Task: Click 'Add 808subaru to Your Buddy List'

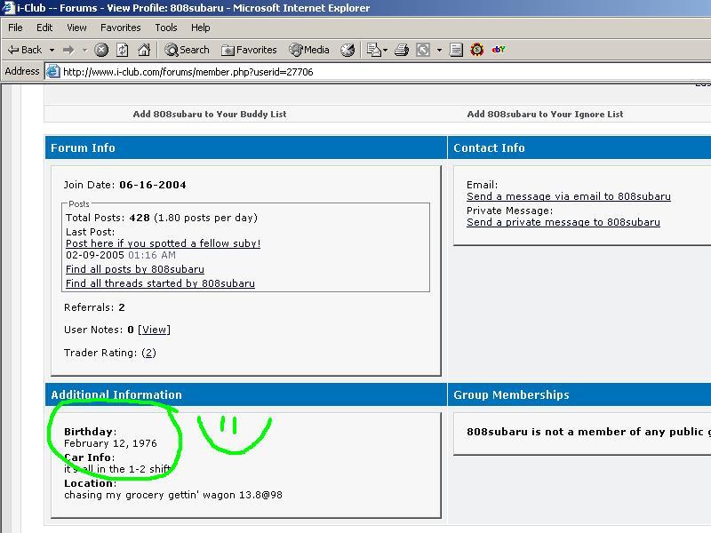Action: click(210, 114)
